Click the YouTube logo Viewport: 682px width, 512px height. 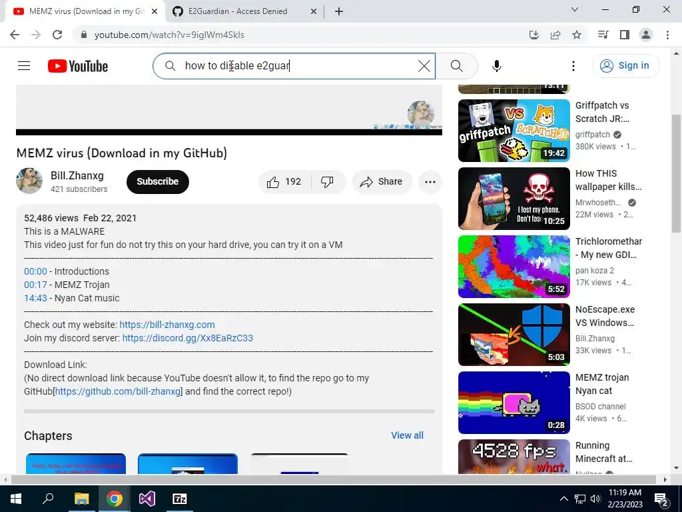78,66
